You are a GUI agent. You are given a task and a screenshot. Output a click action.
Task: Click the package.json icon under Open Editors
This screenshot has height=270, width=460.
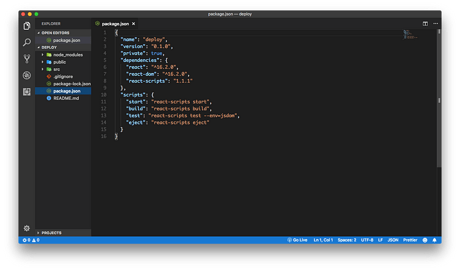(x=49, y=40)
